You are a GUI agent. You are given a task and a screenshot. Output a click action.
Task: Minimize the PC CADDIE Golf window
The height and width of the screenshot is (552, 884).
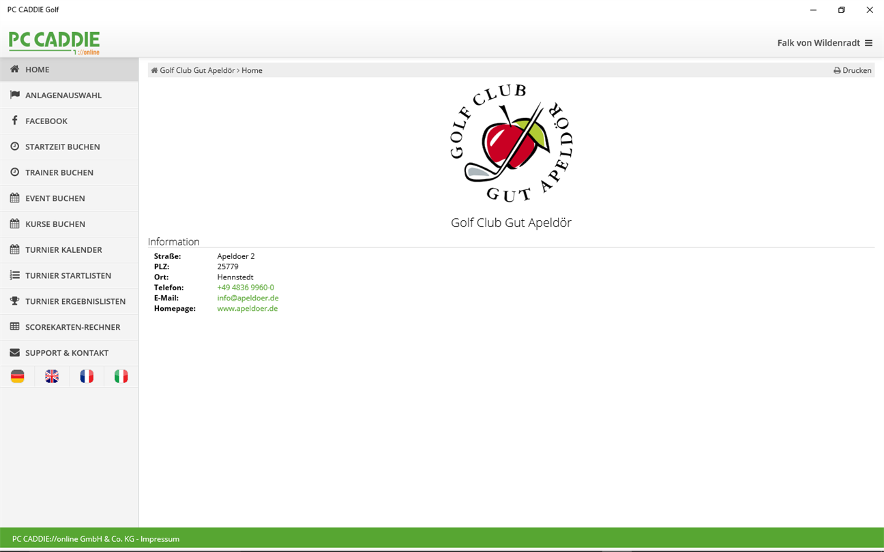pos(814,10)
